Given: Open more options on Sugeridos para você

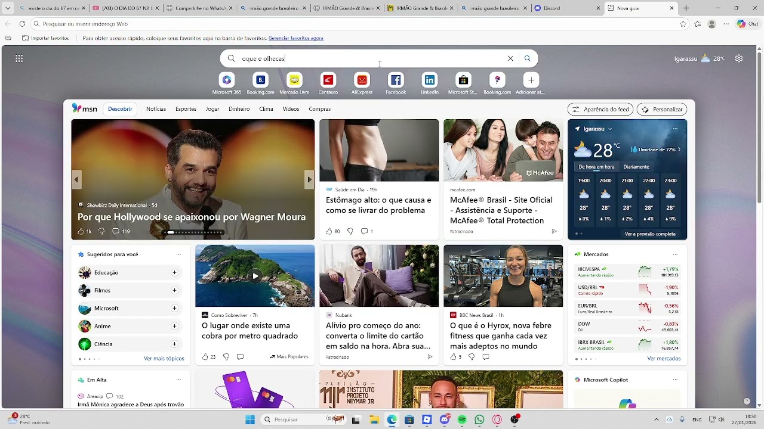Looking at the screenshot, I should point(178,254).
